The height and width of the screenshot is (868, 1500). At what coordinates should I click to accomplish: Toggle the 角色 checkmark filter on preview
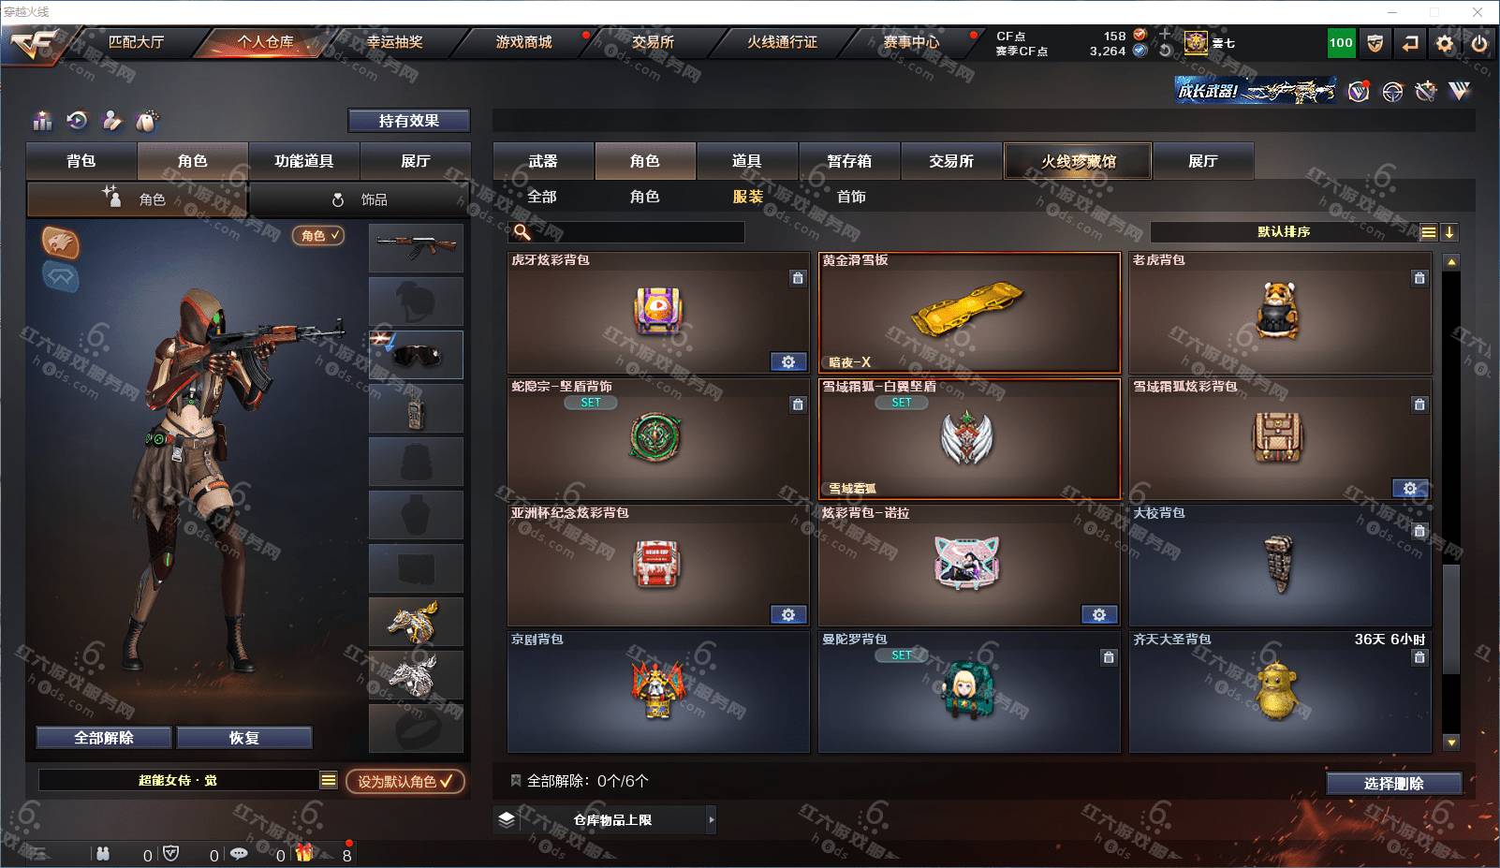pyautogui.click(x=318, y=236)
